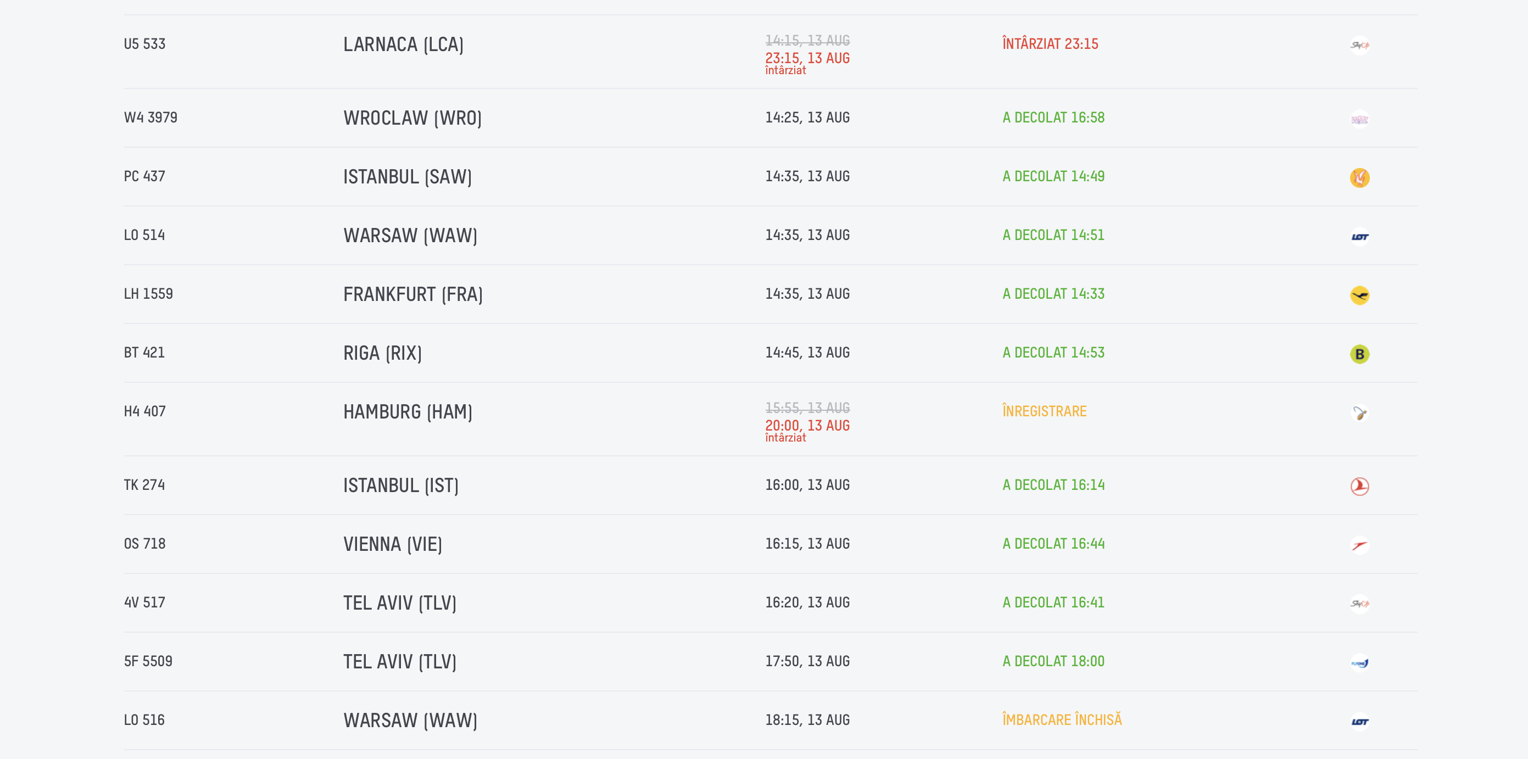Screen dimensions: 1528x759
Task: Click delayed time 20:00, 13 AUG
Action: pyautogui.click(x=807, y=425)
